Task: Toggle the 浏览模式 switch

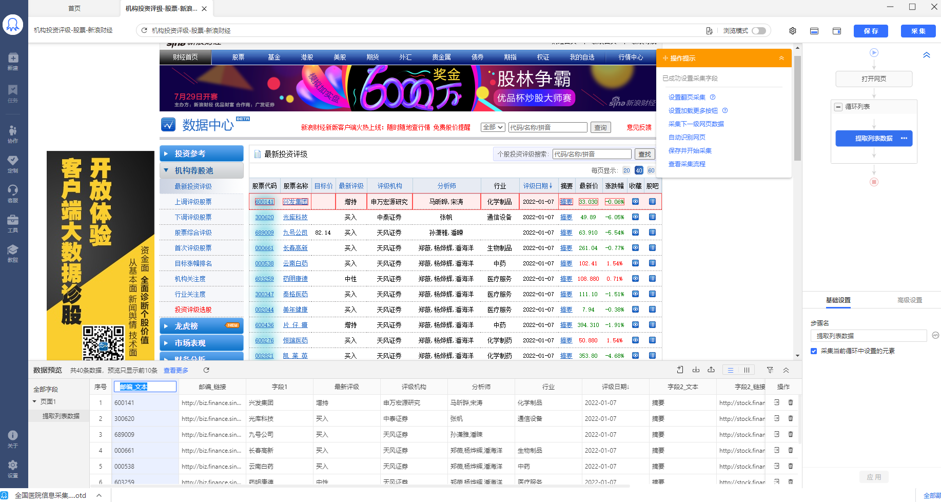Action: point(759,31)
